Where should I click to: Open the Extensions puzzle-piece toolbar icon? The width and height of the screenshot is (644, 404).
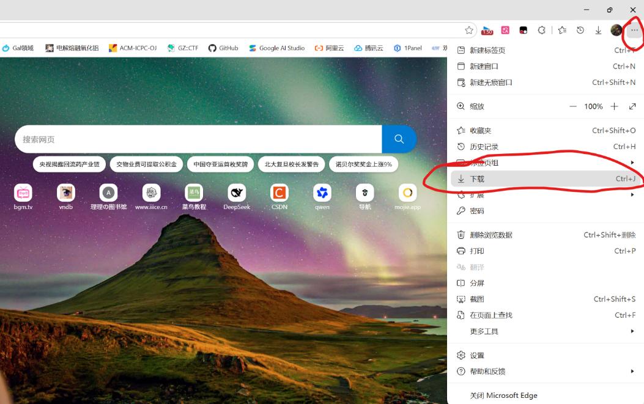click(x=542, y=30)
